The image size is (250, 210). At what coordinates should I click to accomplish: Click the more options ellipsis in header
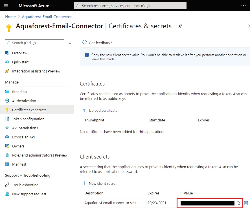click(244, 6)
